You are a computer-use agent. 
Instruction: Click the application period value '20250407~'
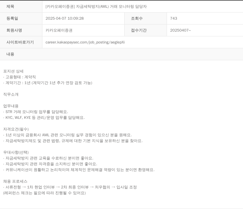[x=180, y=30]
